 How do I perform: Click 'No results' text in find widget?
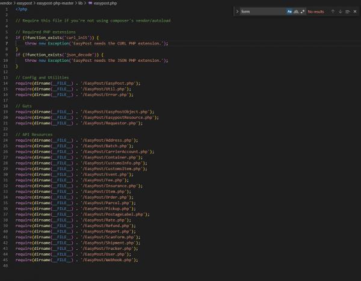[316, 12]
